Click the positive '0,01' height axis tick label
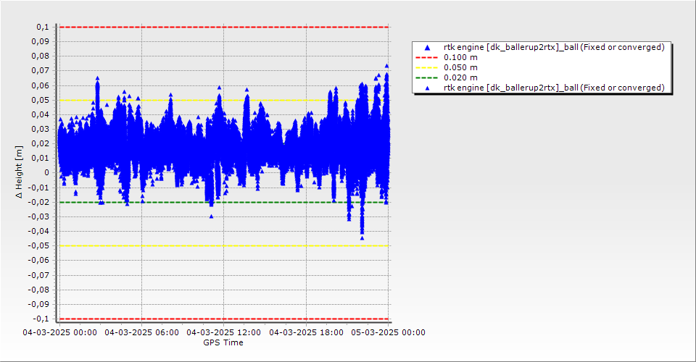 pos(41,158)
